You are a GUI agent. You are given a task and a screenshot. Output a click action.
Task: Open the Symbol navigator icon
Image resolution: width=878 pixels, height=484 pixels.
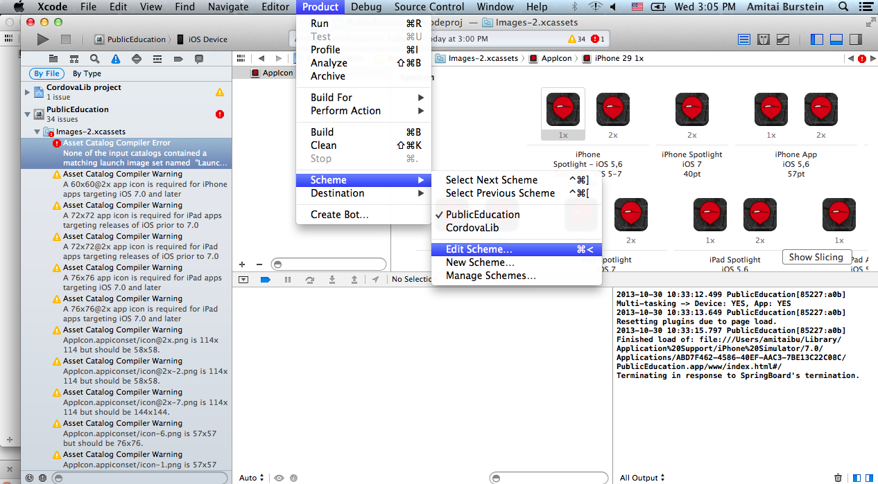pos(74,60)
